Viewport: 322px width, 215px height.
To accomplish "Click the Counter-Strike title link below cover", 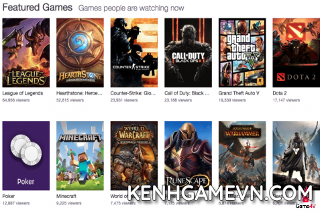I will click(133, 93).
